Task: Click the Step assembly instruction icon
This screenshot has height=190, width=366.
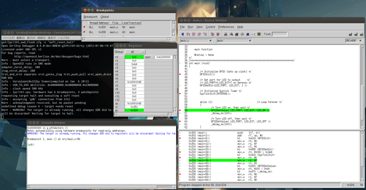Action: 212,34
